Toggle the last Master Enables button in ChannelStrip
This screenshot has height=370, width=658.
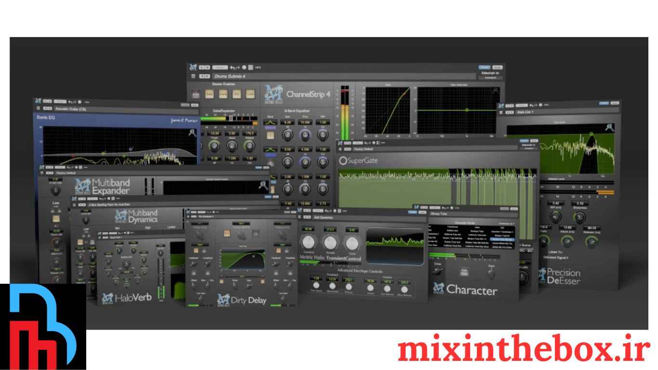(x=250, y=94)
